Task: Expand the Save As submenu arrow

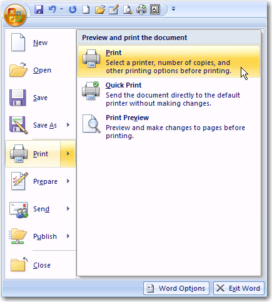Action: pyautogui.click(x=68, y=125)
